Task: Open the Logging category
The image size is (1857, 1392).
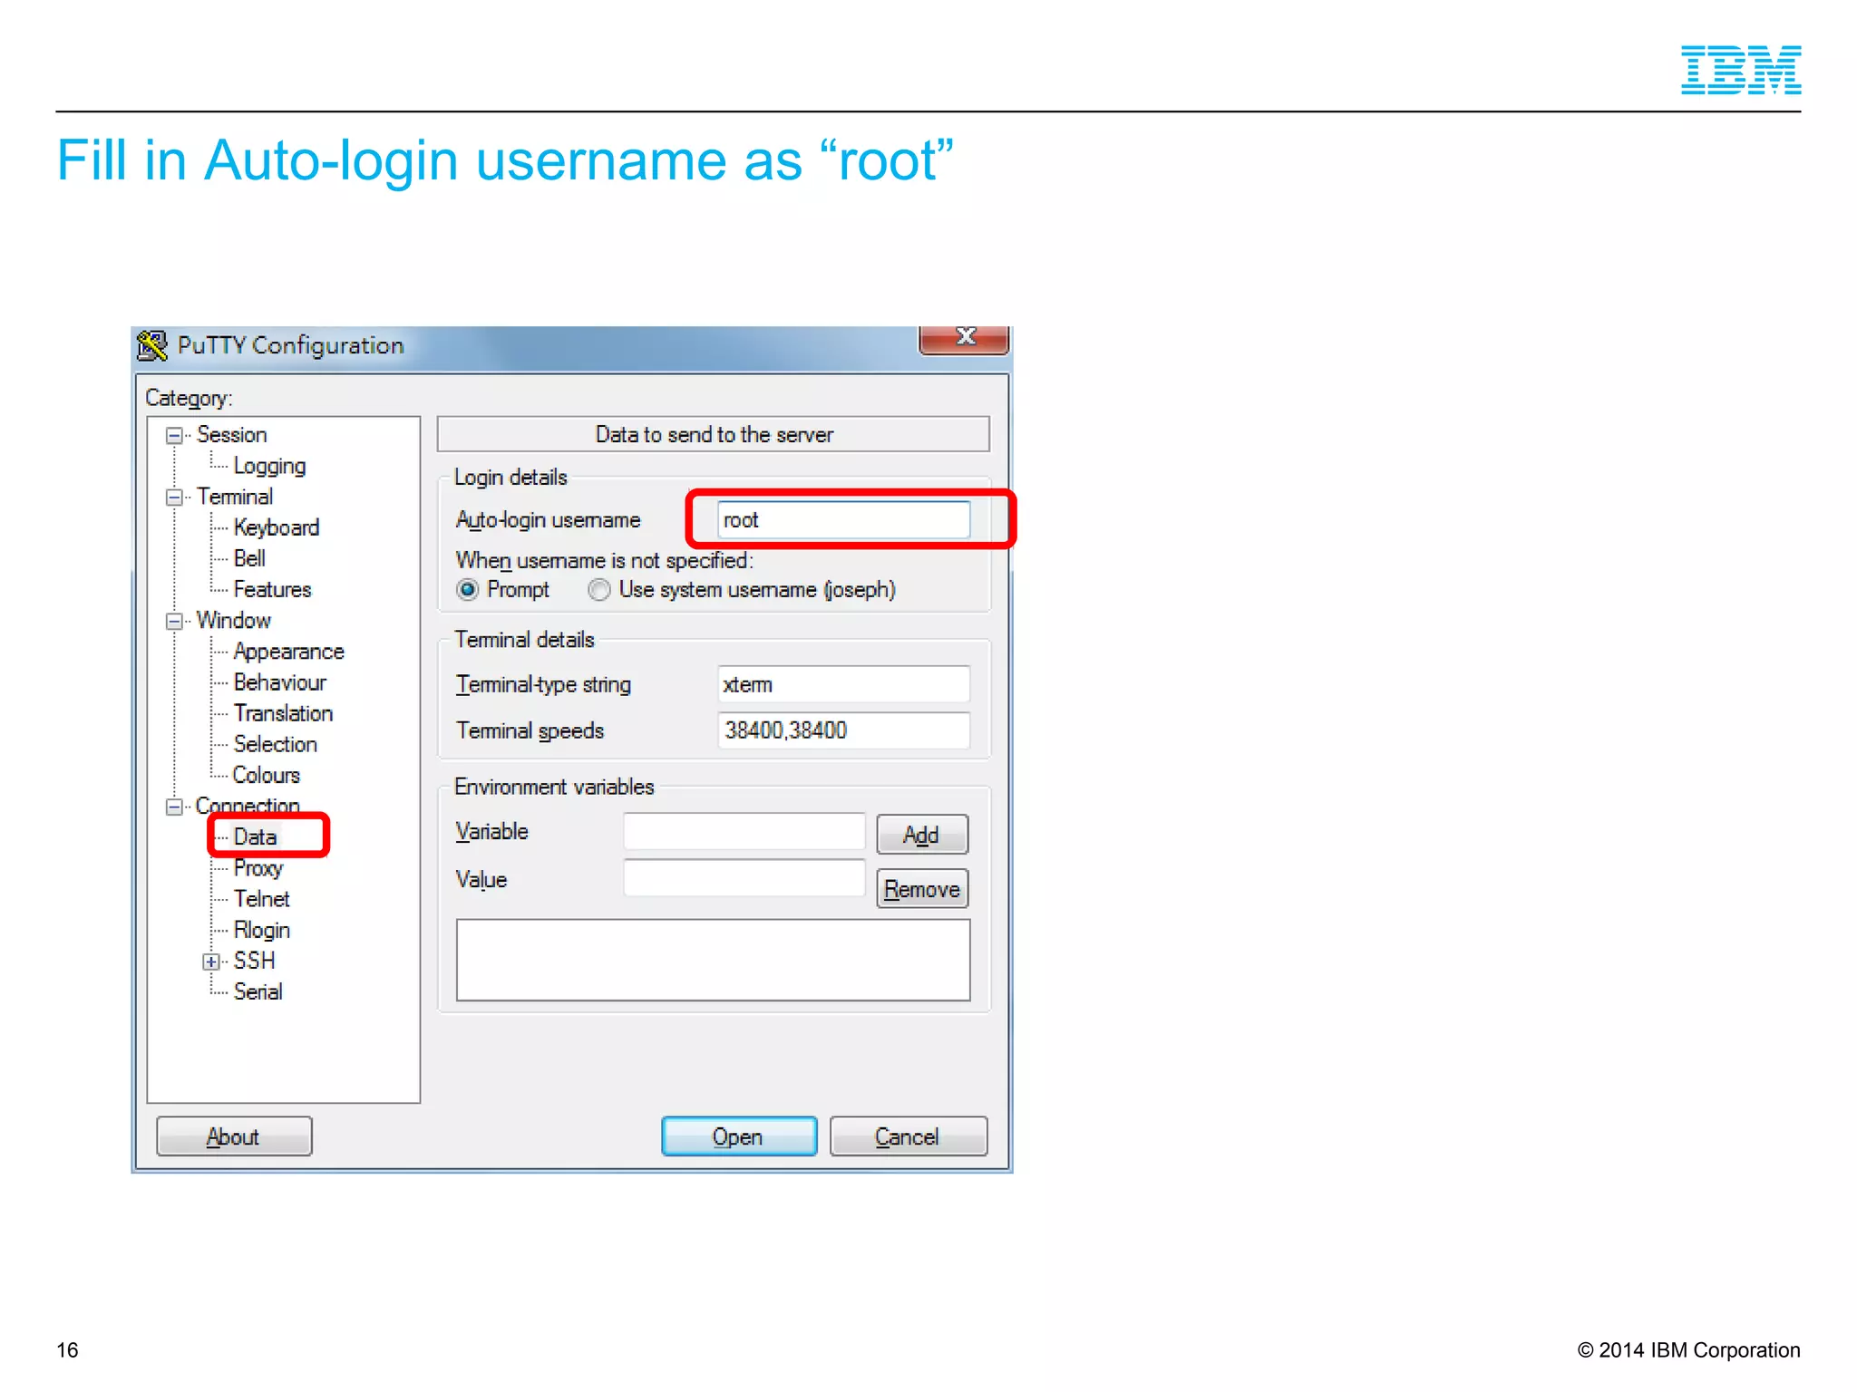Action: (x=269, y=466)
